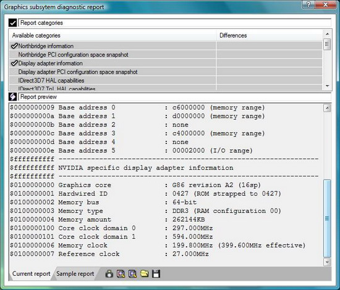340x290 pixels.
Task: Click the icon beside Report preview header
Action: (x=12, y=97)
